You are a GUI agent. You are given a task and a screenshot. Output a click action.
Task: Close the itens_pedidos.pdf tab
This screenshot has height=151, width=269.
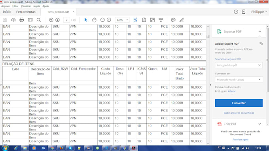[x=74, y=11]
